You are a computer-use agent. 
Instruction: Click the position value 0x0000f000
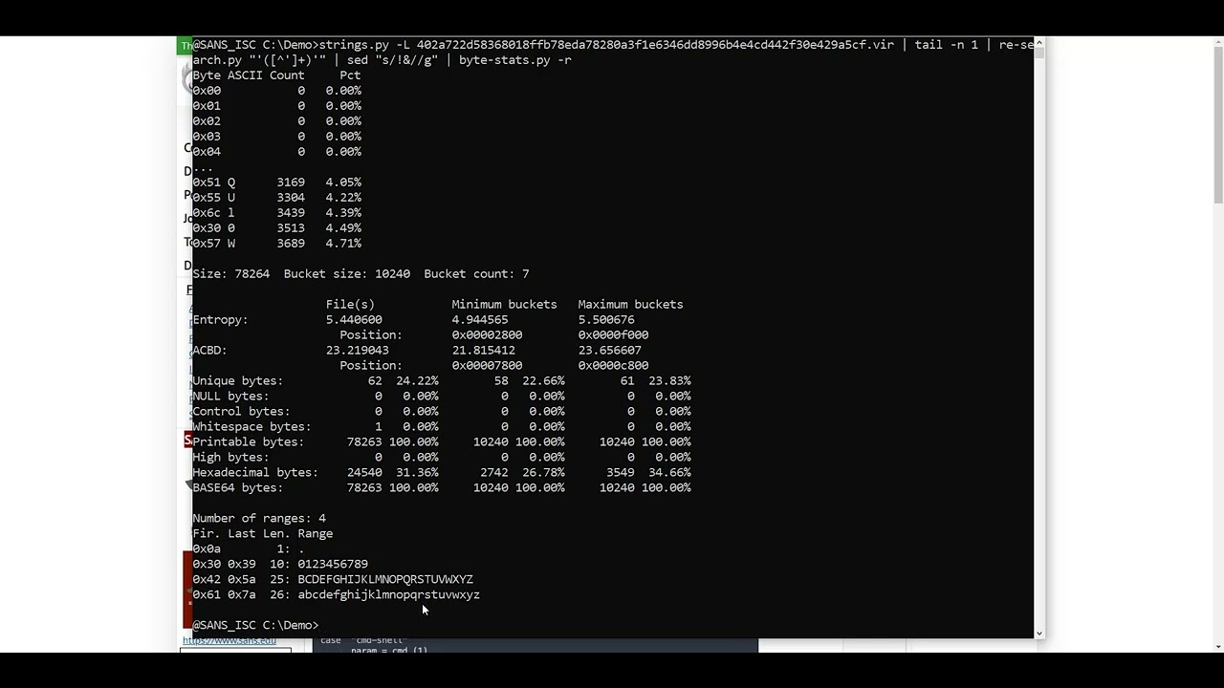pos(613,334)
